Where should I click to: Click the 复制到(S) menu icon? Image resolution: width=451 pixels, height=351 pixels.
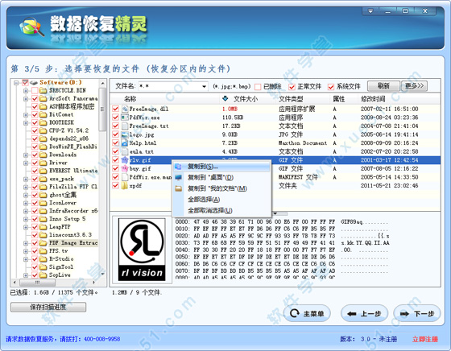tap(178, 167)
